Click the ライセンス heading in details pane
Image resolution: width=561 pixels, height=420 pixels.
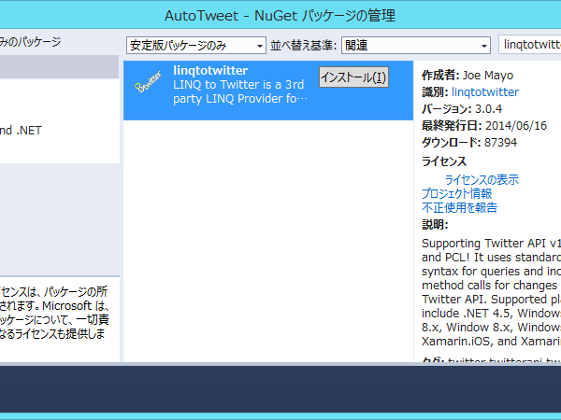tap(444, 161)
